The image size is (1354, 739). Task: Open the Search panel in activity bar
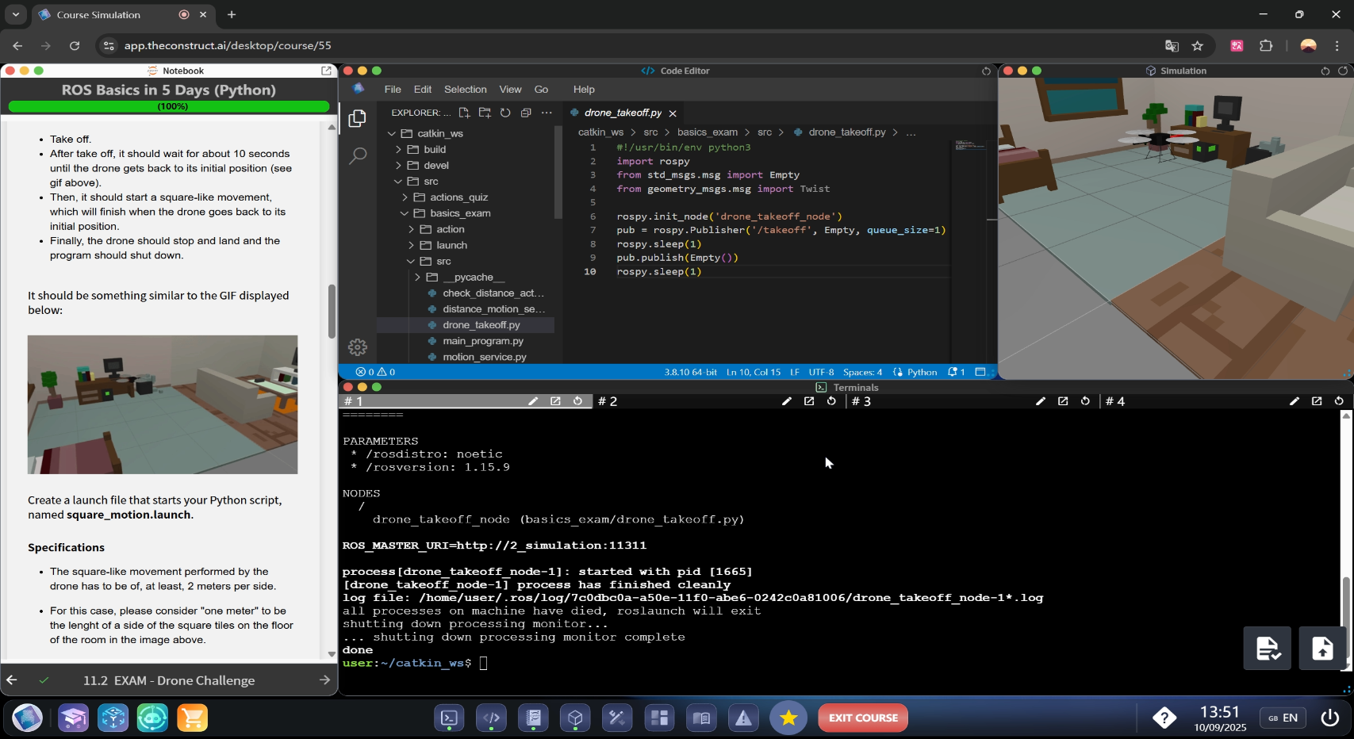click(358, 155)
